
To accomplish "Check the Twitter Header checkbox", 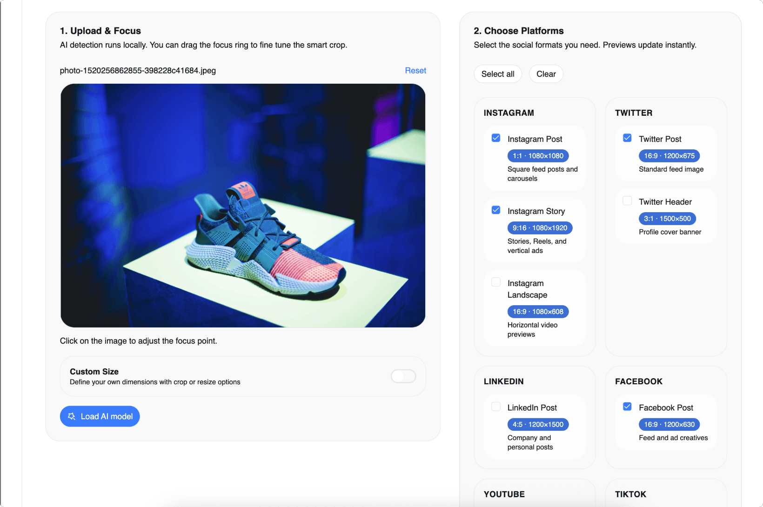I will pyautogui.click(x=627, y=201).
